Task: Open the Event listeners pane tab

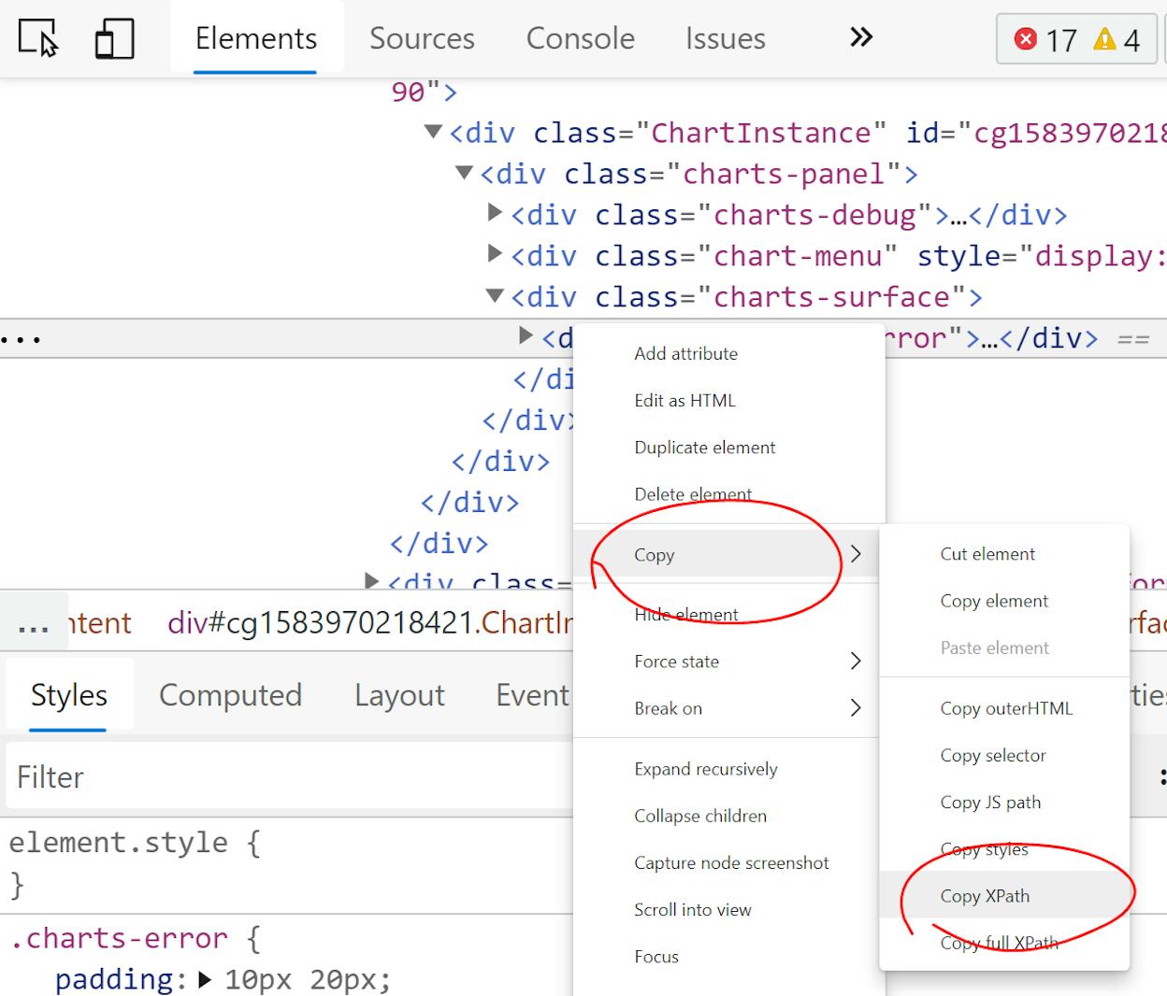Action: pyautogui.click(x=533, y=695)
